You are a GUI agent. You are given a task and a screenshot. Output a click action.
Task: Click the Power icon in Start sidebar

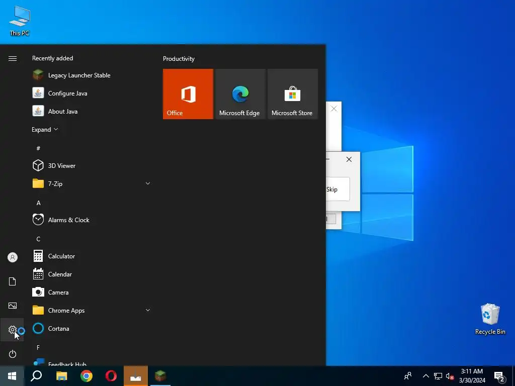12,354
